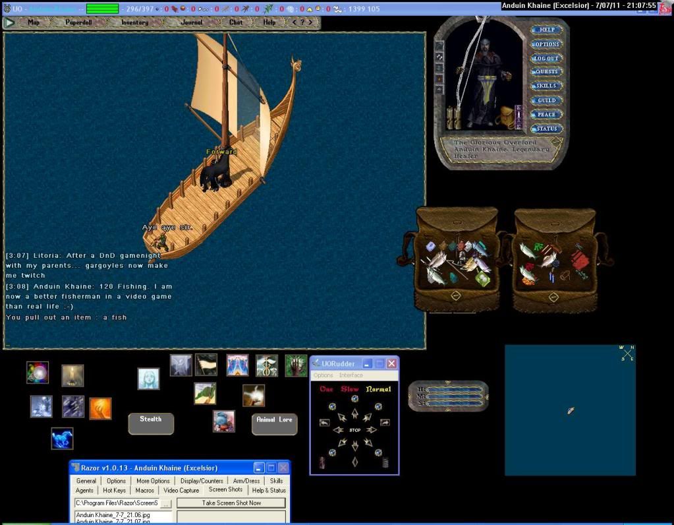Click the blue galloping horse spell icon
Screen dimensions: 674x525
pos(62,439)
